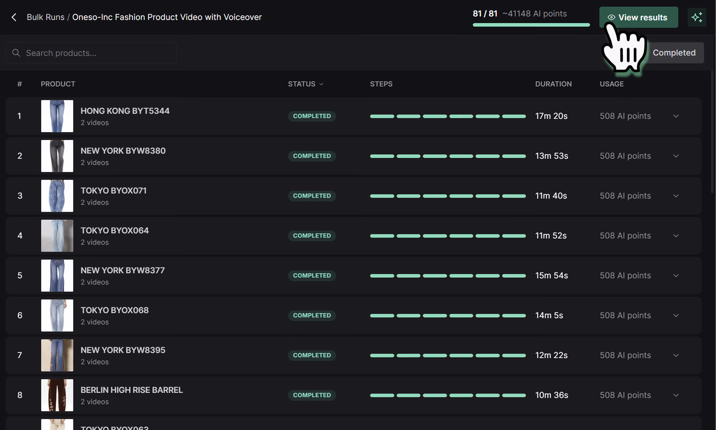716x430 pixels.
Task: Click the vertical scrollbar of the product list
Action: click(713, 132)
